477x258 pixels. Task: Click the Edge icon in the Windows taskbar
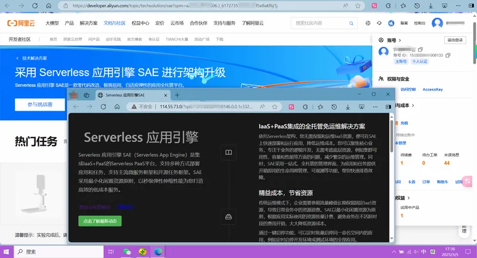click(158, 251)
